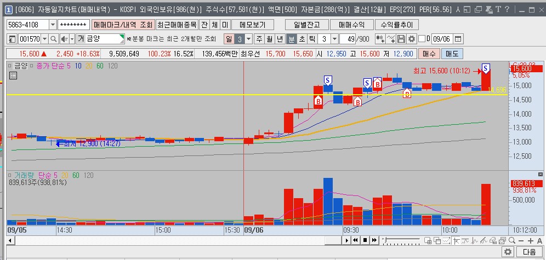Screen dimensions: 546x260
Task: Switch chart period to 주 (weekly)
Action: coord(259,39)
